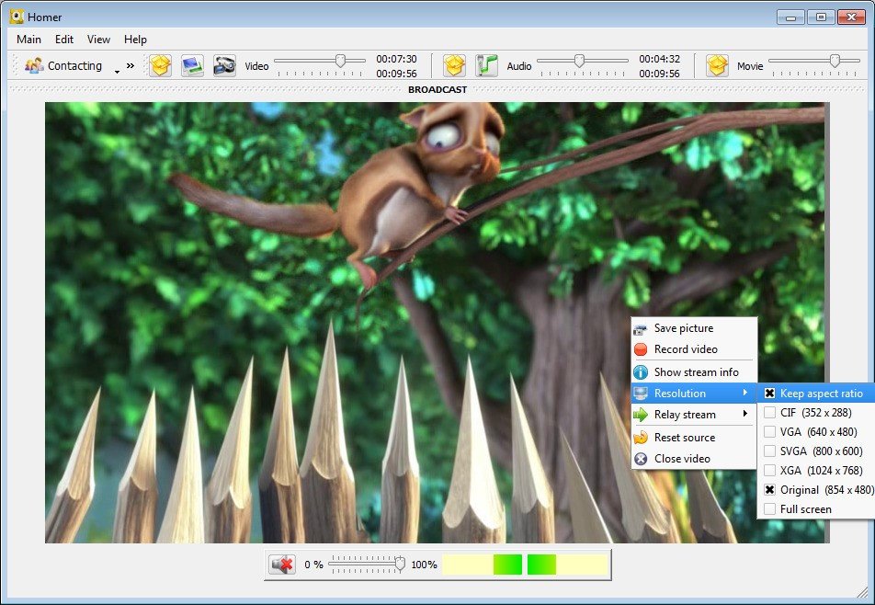Enable the XGA (1024 x 768) checkbox
Image resolution: width=875 pixels, height=605 pixels.
coord(769,471)
